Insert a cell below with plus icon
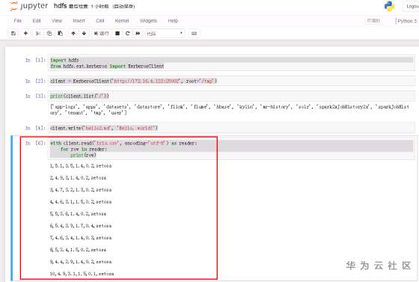The width and height of the screenshot is (419, 282). [x=25, y=34]
